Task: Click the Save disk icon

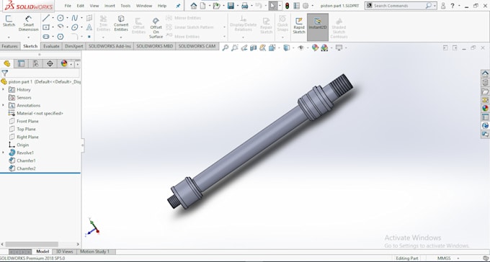Action: tap(231, 6)
